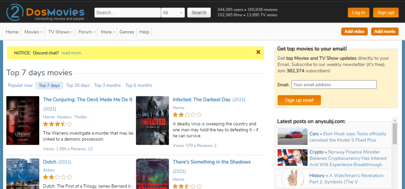
Task: Click the Add video button
Action: point(354,32)
